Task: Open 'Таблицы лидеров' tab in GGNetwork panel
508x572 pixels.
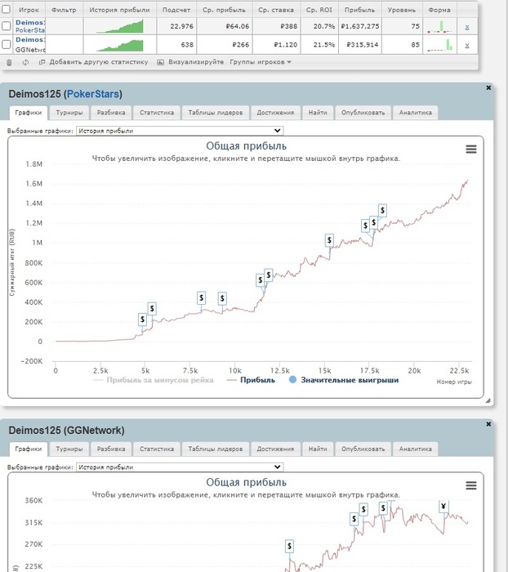Action: 215,449
